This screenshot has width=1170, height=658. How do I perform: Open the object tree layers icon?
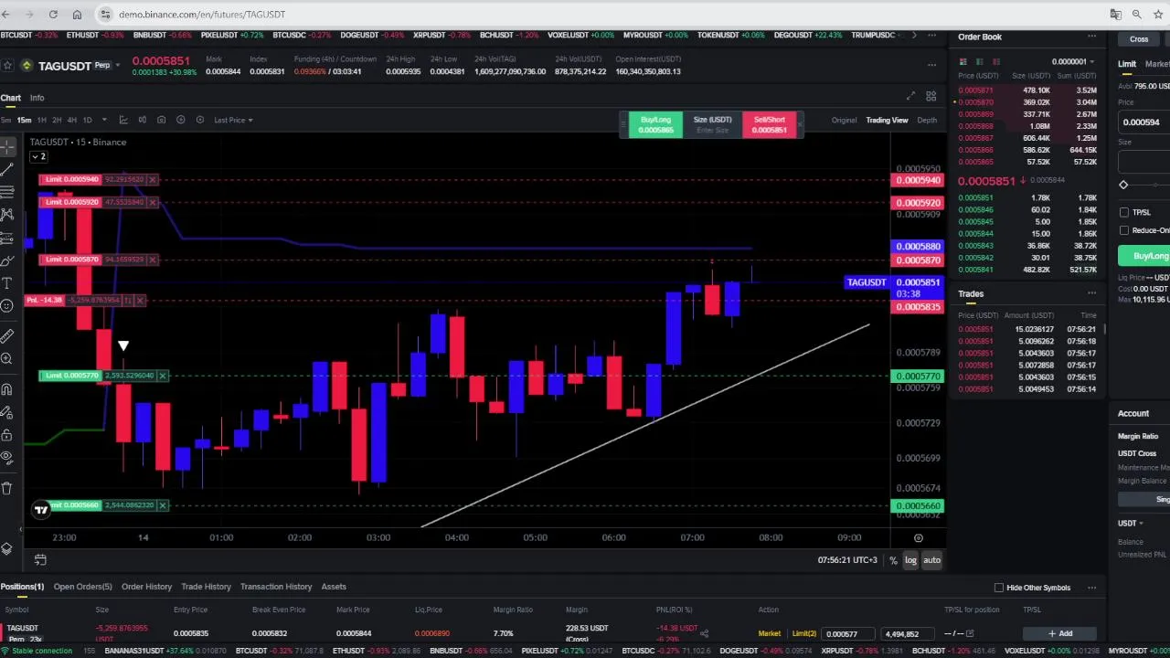point(7,548)
